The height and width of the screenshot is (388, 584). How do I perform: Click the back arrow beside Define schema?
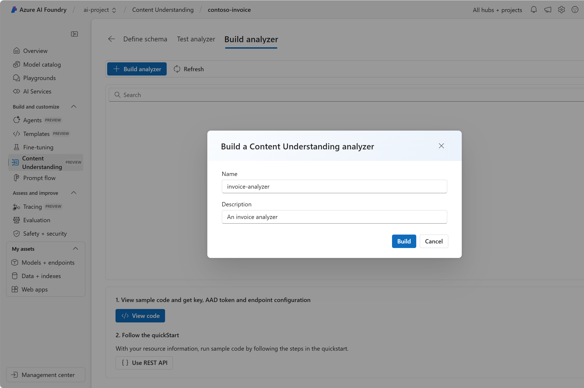(111, 39)
